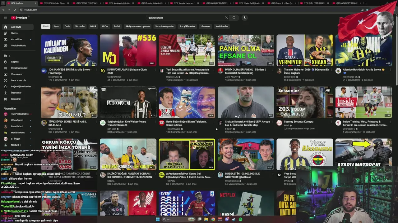The height and width of the screenshot is (223, 398).
Task: Open L1 Üçgen subscription
Action: click(17, 139)
